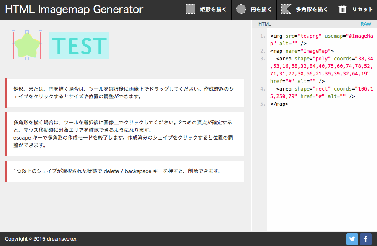The image size is (377, 246).
Task: Click the top-right handle of star selection
Action: [40, 32]
